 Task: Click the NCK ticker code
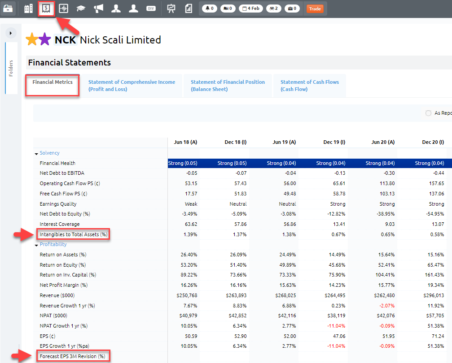point(66,40)
